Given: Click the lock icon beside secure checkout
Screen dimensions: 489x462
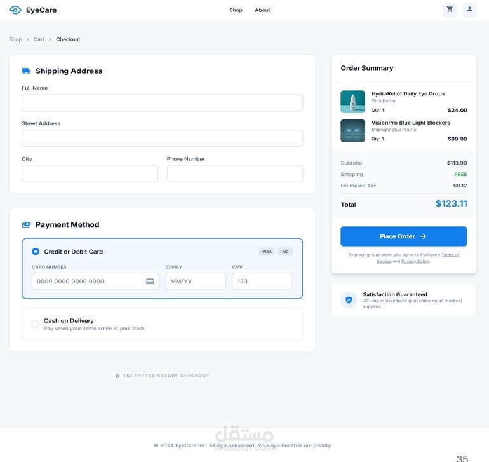Looking at the screenshot, I should 117,376.
